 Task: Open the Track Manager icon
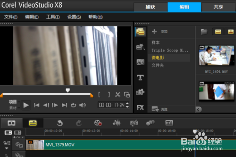click(x=18, y=133)
